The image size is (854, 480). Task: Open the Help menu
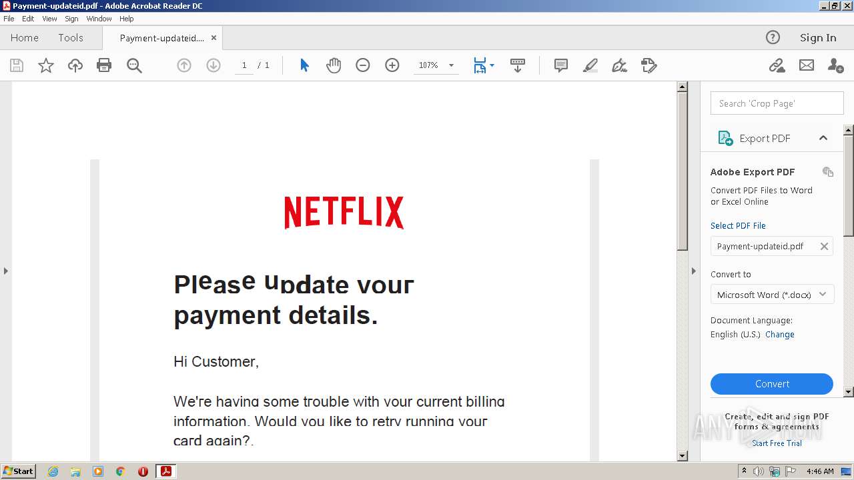coord(127,19)
